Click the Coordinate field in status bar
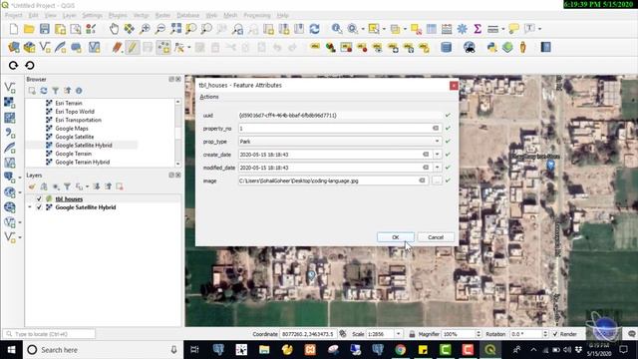Viewport: 638px width, 359px height. (308, 334)
